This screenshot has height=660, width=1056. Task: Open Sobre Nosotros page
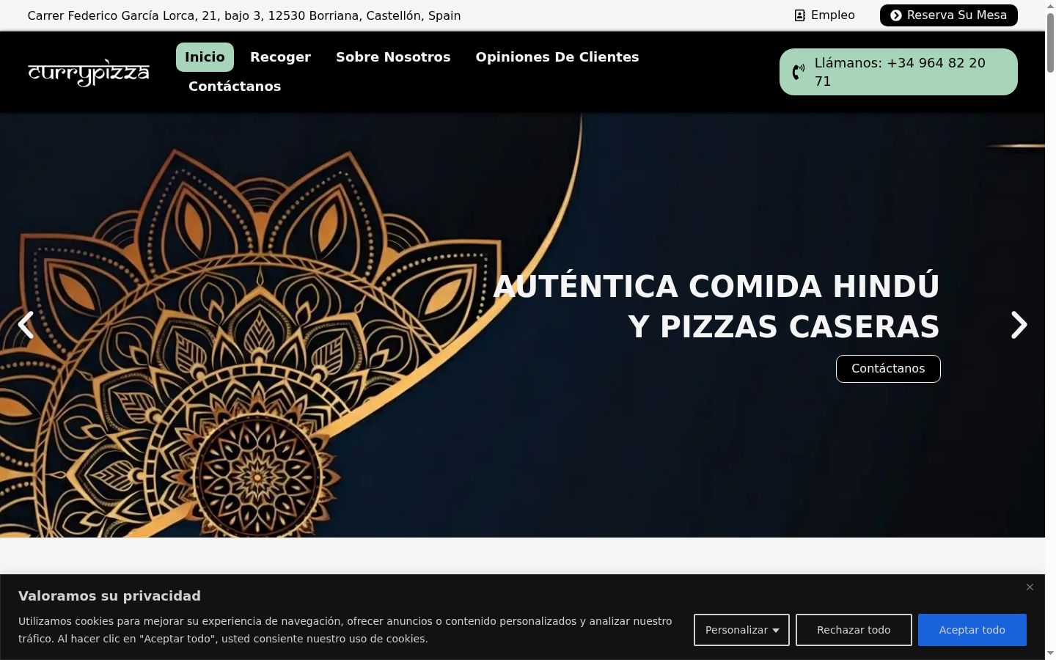tap(393, 57)
